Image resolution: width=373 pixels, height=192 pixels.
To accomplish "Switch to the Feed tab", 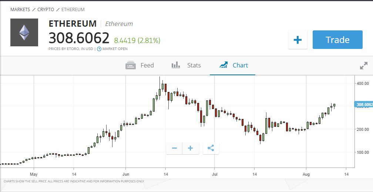I will pos(140,65).
